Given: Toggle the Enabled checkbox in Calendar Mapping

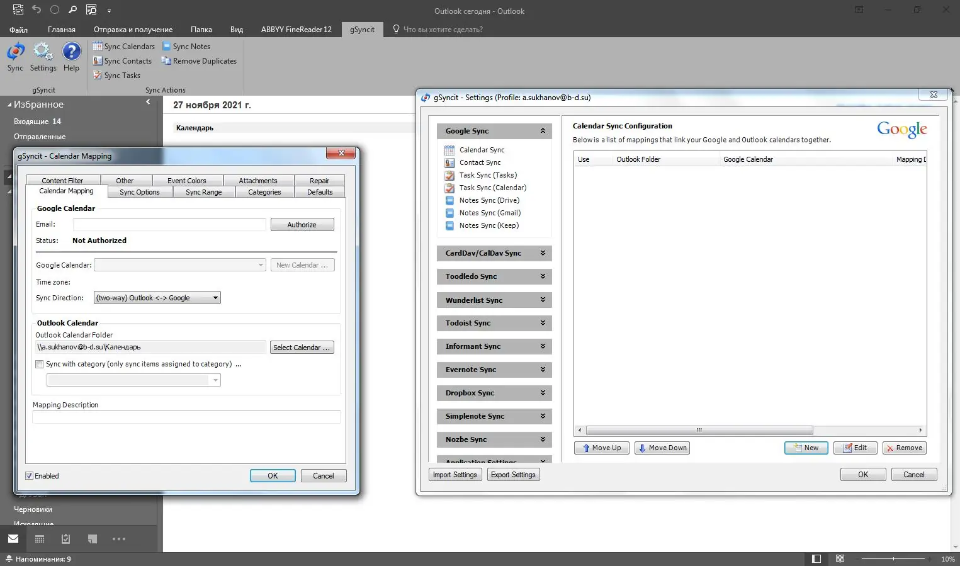Looking at the screenshot, I should coord(29,476).
